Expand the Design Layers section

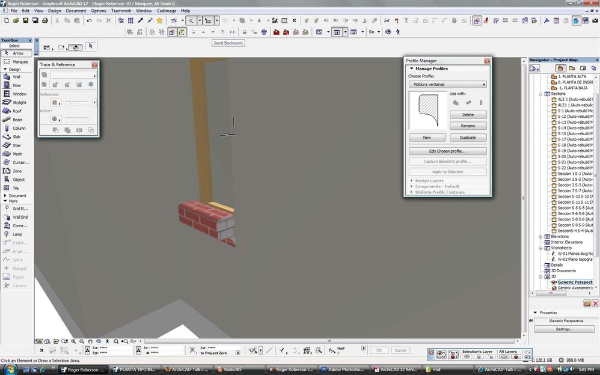[429, 180]
